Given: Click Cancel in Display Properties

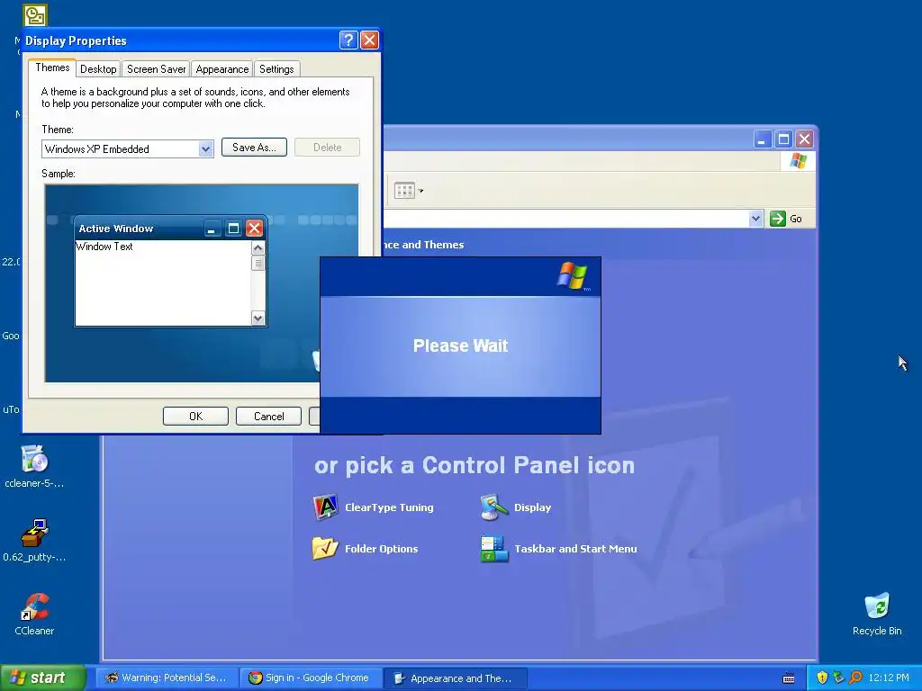Looking at the screenshot, I should (268, 416).
